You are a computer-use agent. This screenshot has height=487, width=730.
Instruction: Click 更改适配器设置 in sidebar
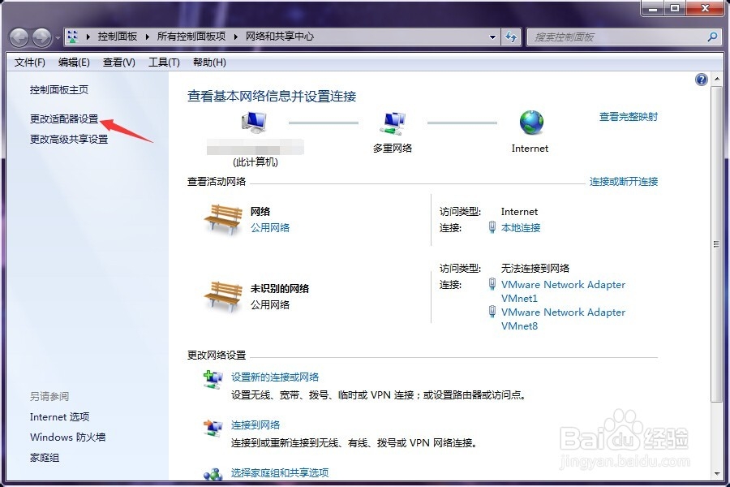click(x=65, y=119)
